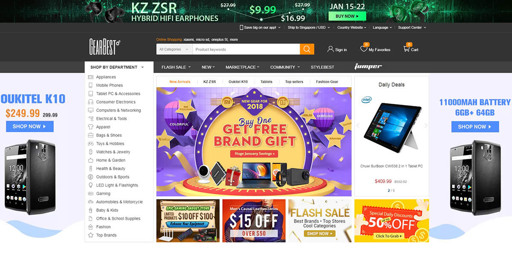512x269 pixels.
Task: Click Top Brands star icon
Action: click(x=90, y=235)
